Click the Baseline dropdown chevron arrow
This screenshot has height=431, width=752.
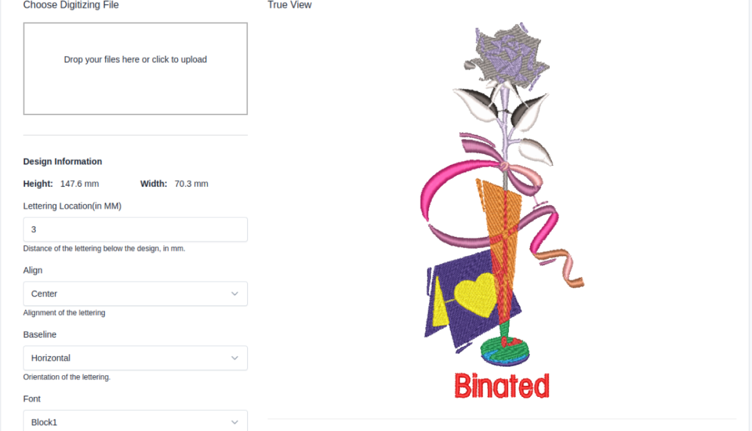click(x=235, y=357)
